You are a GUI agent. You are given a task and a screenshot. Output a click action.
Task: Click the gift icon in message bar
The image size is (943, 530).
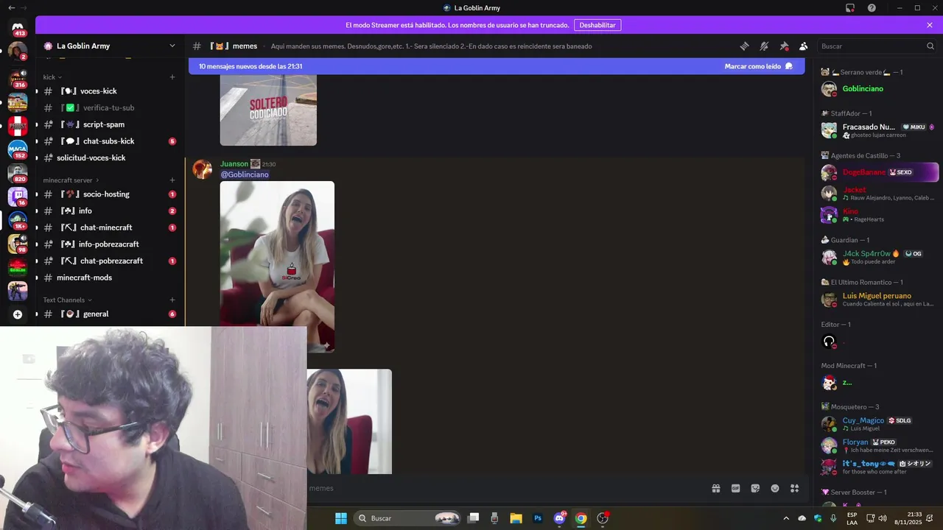point(715,488)
